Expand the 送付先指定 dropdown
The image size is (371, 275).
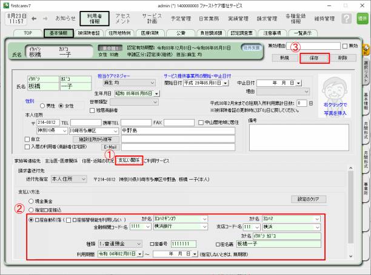click(84, 180)
